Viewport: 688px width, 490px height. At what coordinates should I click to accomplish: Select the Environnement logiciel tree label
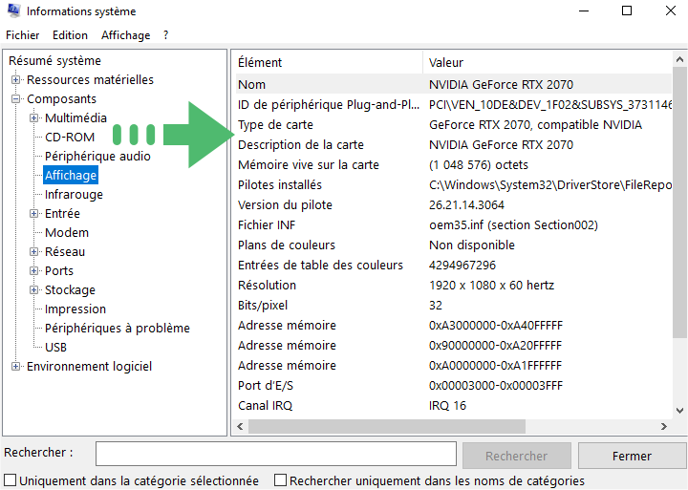(89, 366)
